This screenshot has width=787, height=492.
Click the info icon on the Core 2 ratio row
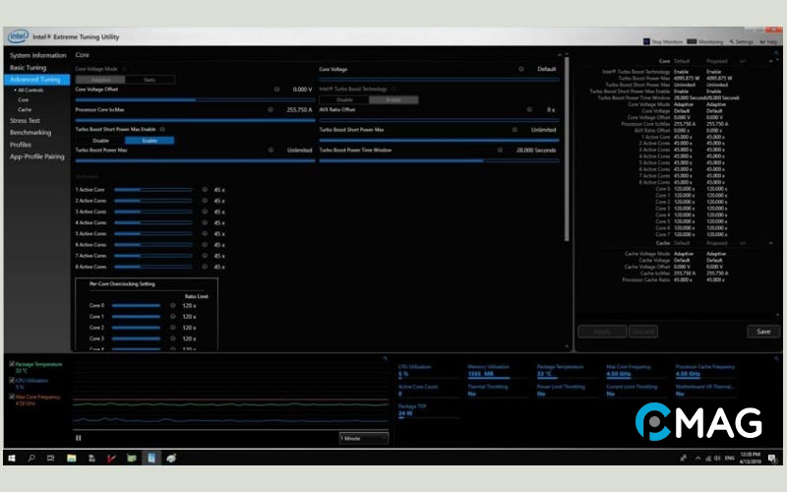pos(173,328)
